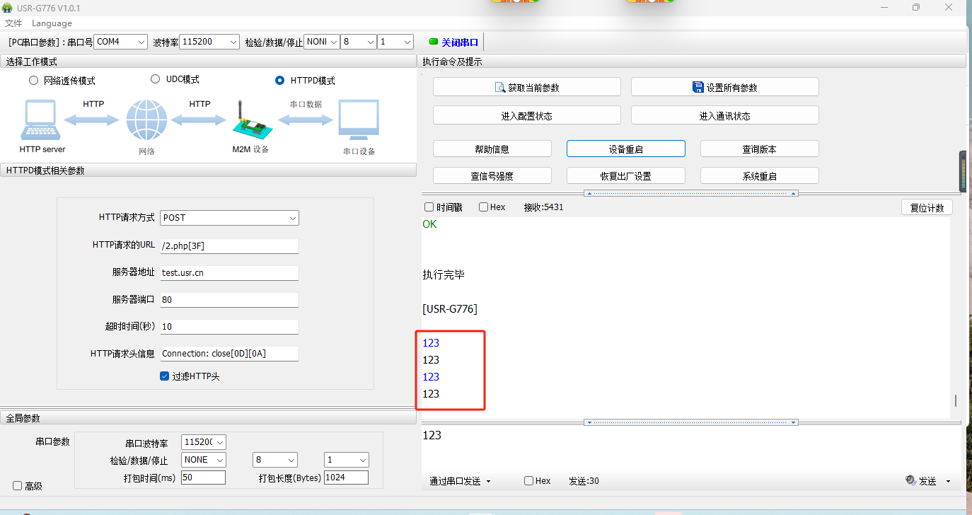The width and height of the screenshot is (972, 515).
Task: Click the green serial port status indicator
Action: [434, 42]
